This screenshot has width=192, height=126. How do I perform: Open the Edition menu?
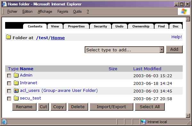[x=28, y=11]
